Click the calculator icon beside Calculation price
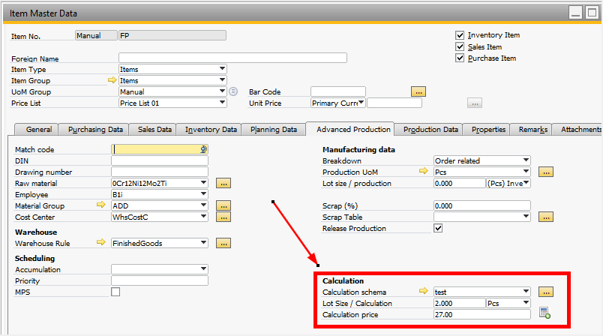Viewport: 603px width, 336px height. tap(545, 313)
